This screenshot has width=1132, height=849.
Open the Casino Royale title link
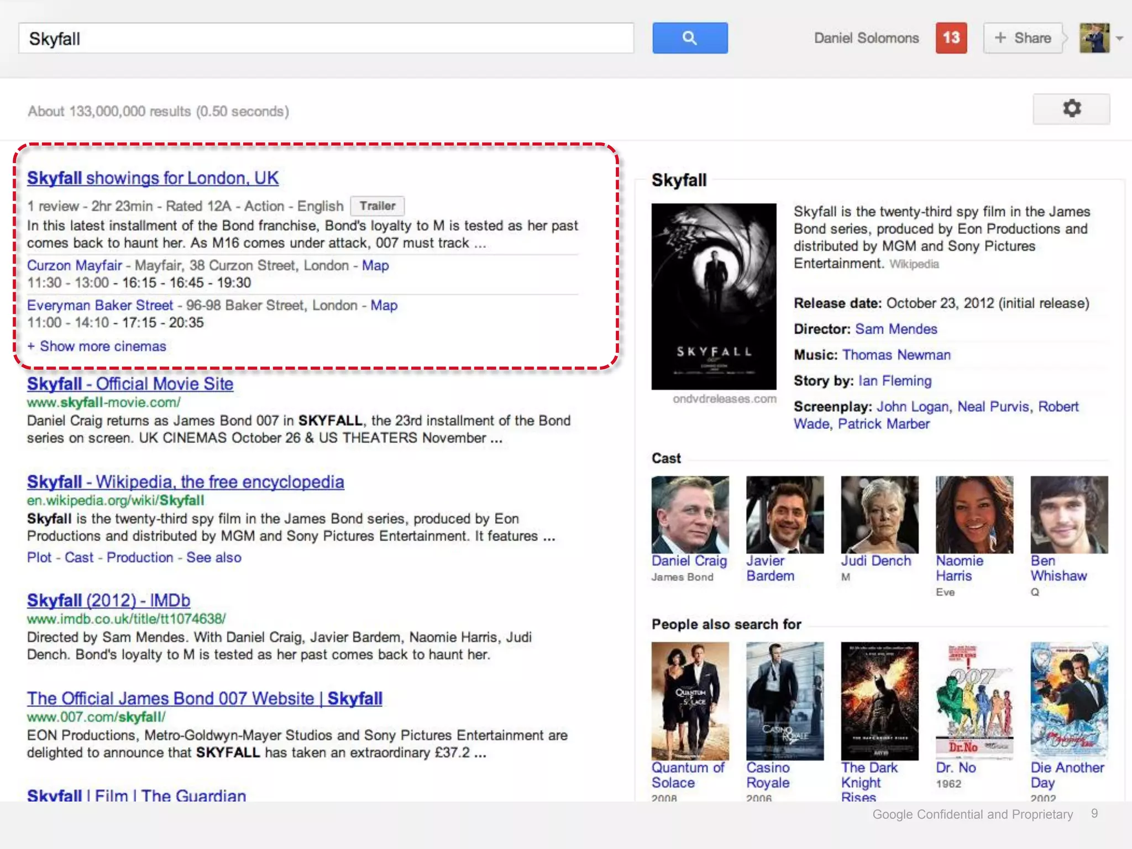[768, 775]
